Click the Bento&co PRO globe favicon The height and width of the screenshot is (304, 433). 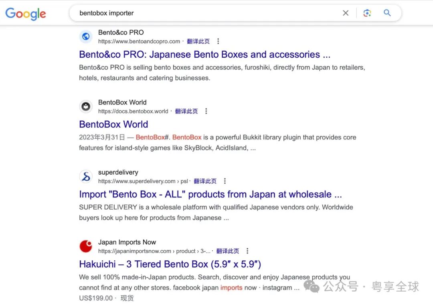click(x=86, y=36)
